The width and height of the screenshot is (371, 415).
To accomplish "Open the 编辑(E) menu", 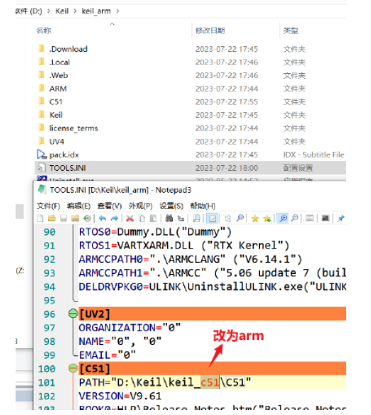I will (79, 206).
